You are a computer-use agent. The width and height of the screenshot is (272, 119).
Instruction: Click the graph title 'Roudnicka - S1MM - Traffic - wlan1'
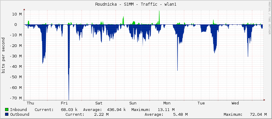(x=136, y=4)
